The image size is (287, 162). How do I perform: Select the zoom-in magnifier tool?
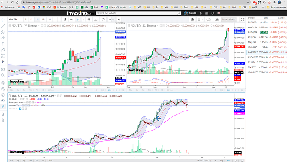pos(3,75)
